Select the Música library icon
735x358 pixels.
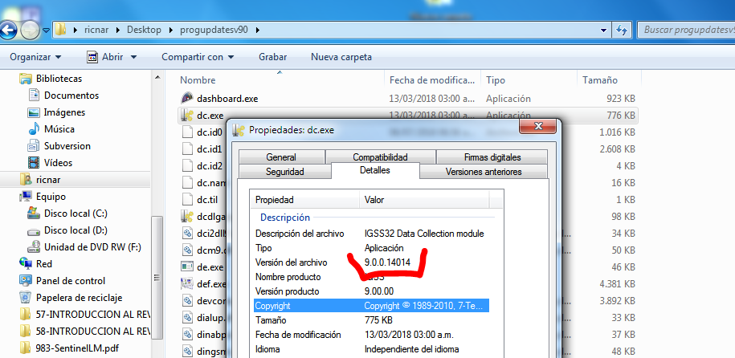(x=34, y=129)
